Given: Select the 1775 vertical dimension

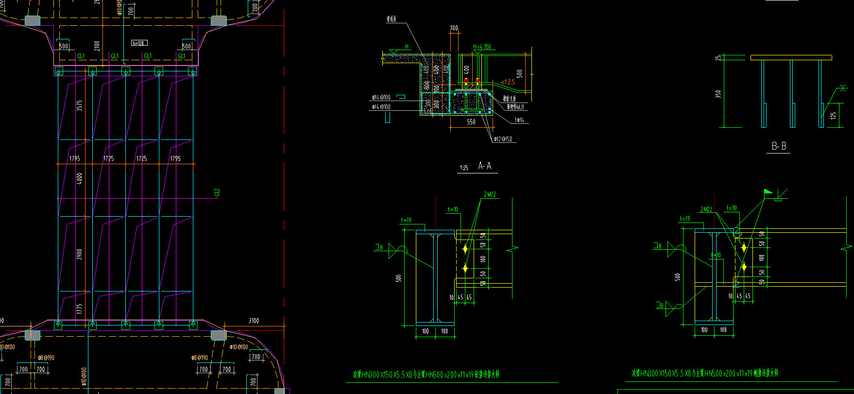Looking at the screenshot, I should (79, 309).
